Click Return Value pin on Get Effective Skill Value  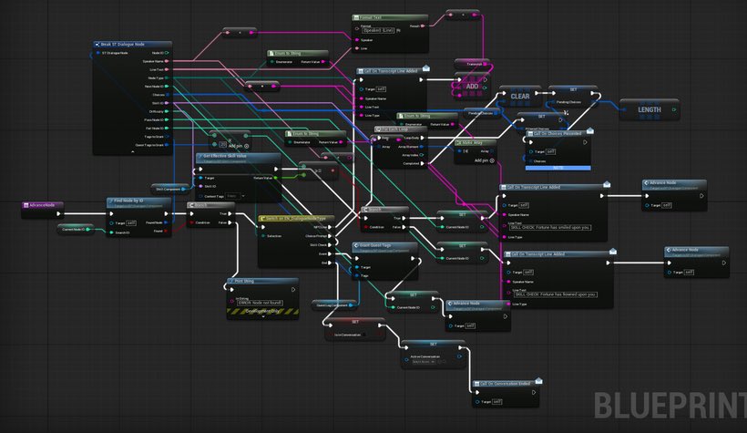tap(275, 178)
